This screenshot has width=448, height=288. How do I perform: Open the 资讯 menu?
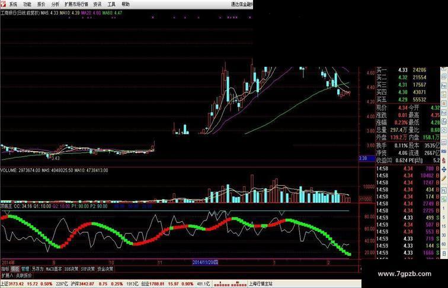click(x=97, y=4)
